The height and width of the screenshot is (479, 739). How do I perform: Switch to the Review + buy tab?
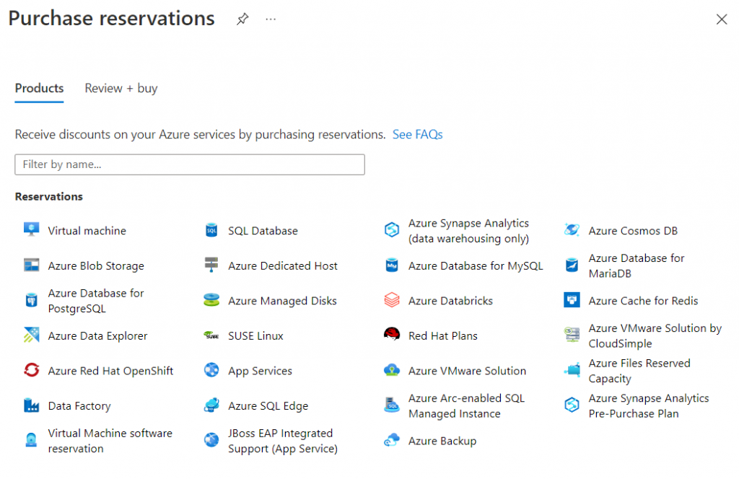click(121, 88)
